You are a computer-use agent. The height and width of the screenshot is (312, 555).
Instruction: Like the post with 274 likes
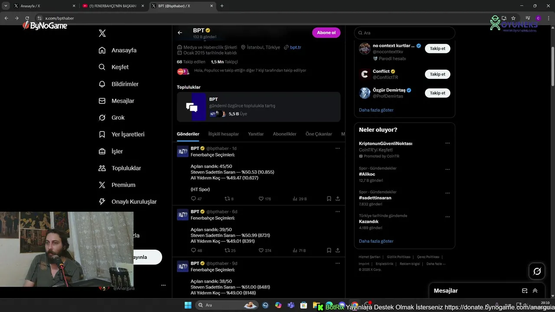pos(261,250)
